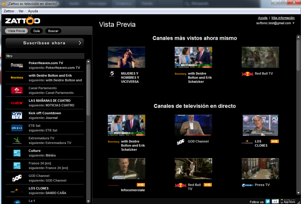Viewport: 301px width, 204px height.
Task: Click the Google +1 icon
Action: (275, 201)
